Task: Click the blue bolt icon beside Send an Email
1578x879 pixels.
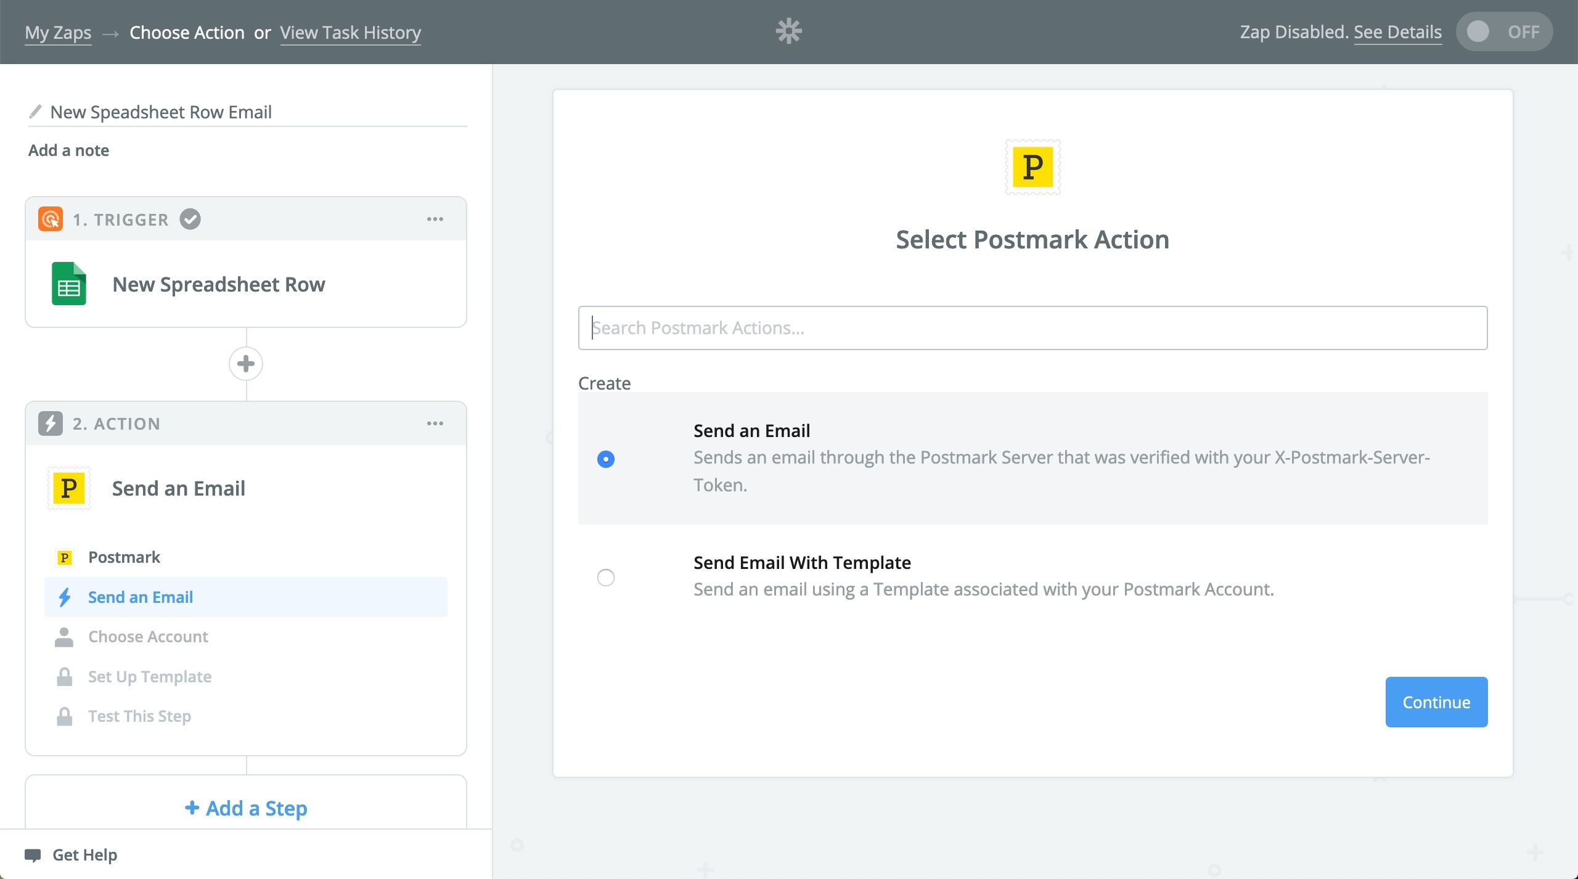Action: coord(64,597)
